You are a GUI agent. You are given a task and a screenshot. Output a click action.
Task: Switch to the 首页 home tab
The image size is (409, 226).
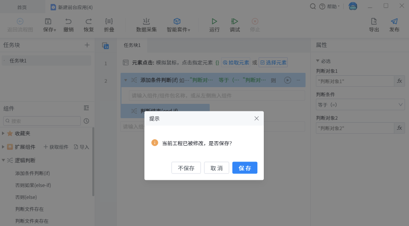22,7
